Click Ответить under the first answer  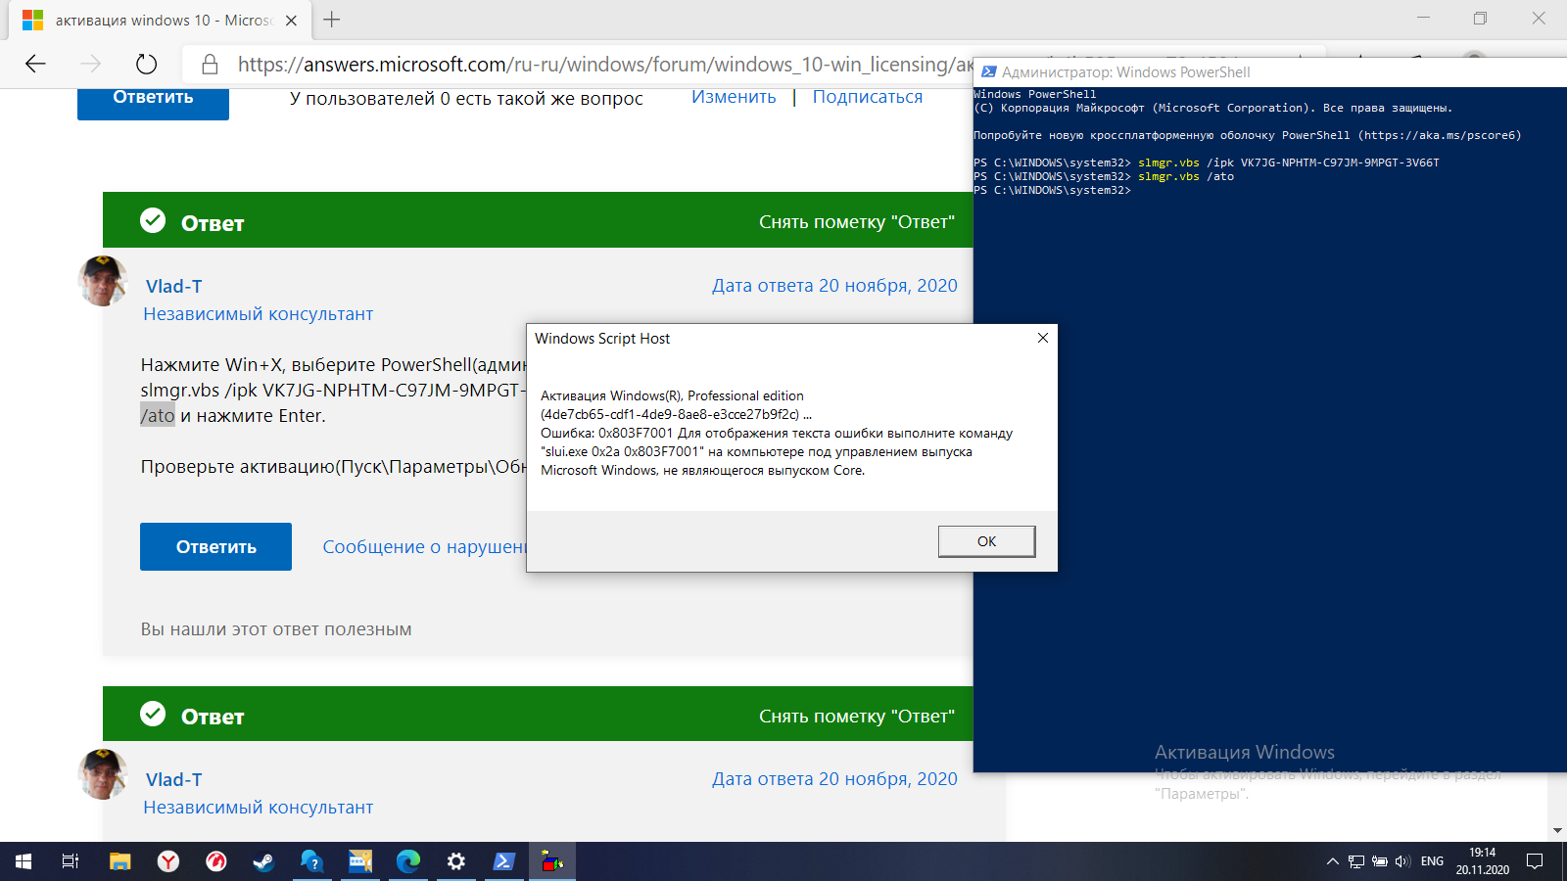point(215,546)
